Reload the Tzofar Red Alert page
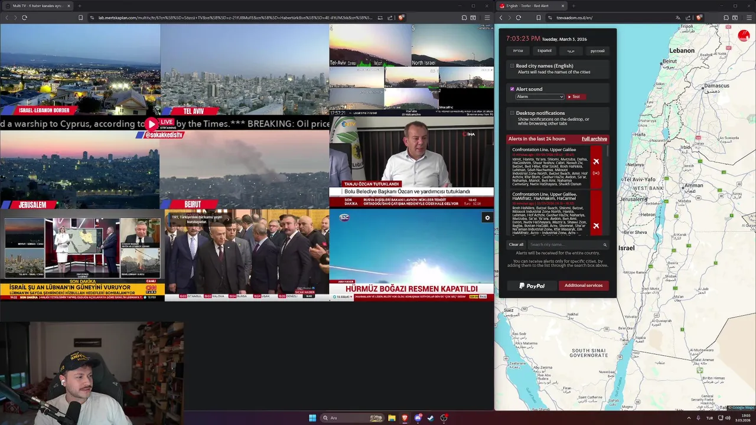 [519, 18]
